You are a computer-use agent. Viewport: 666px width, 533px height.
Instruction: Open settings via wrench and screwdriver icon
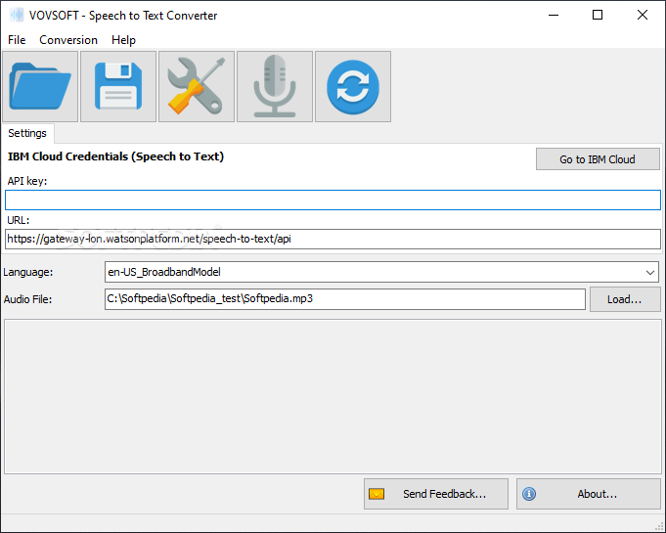tap(197, 87)
